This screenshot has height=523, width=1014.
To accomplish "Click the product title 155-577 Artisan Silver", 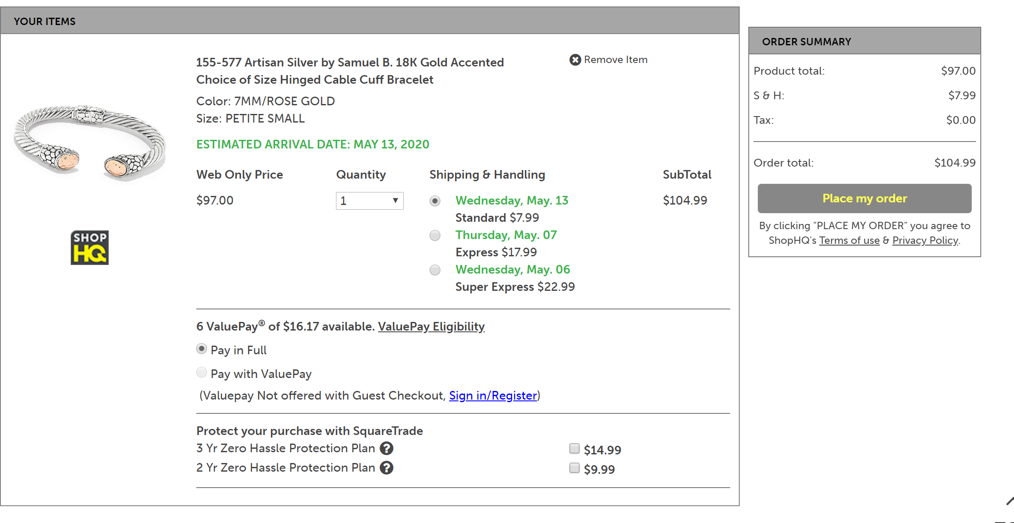I will pyautogui.click(x=350, y=71).
